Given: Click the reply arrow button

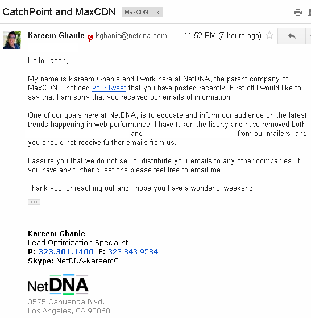Looking at the screenshot, I should (292, 36).
